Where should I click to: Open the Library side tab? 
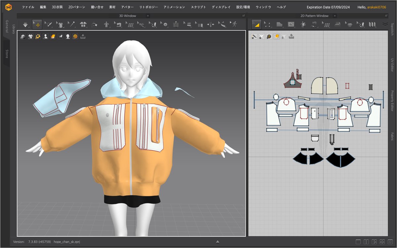tap(13, 29)
